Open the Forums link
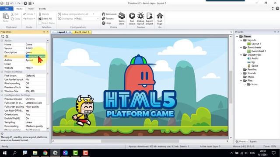 click(108, 18)
